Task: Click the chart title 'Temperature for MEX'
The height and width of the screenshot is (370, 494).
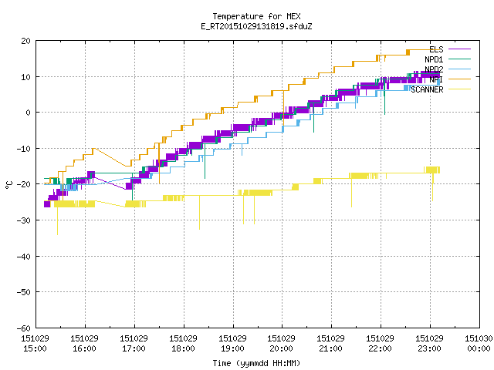Action: 256,16
